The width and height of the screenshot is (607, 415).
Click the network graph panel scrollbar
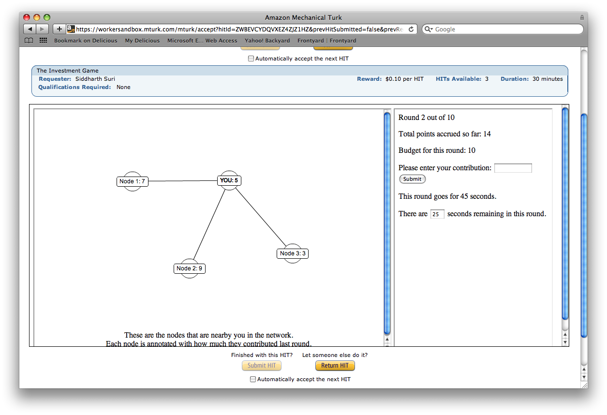click(x=387, y=222)
